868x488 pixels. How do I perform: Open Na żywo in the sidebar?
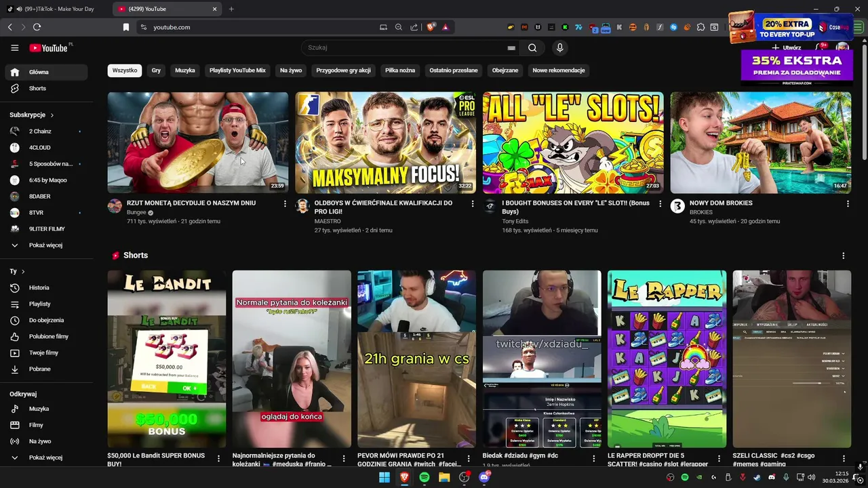tap(46, 441)
